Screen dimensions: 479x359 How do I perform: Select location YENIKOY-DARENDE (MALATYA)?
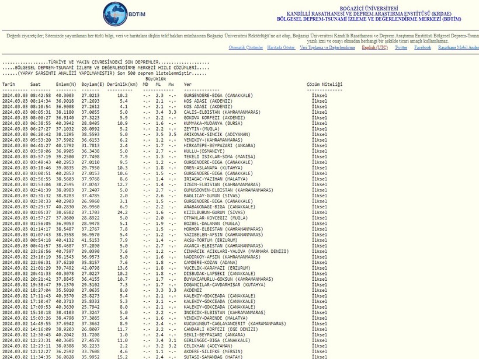(x=216, y=318)
